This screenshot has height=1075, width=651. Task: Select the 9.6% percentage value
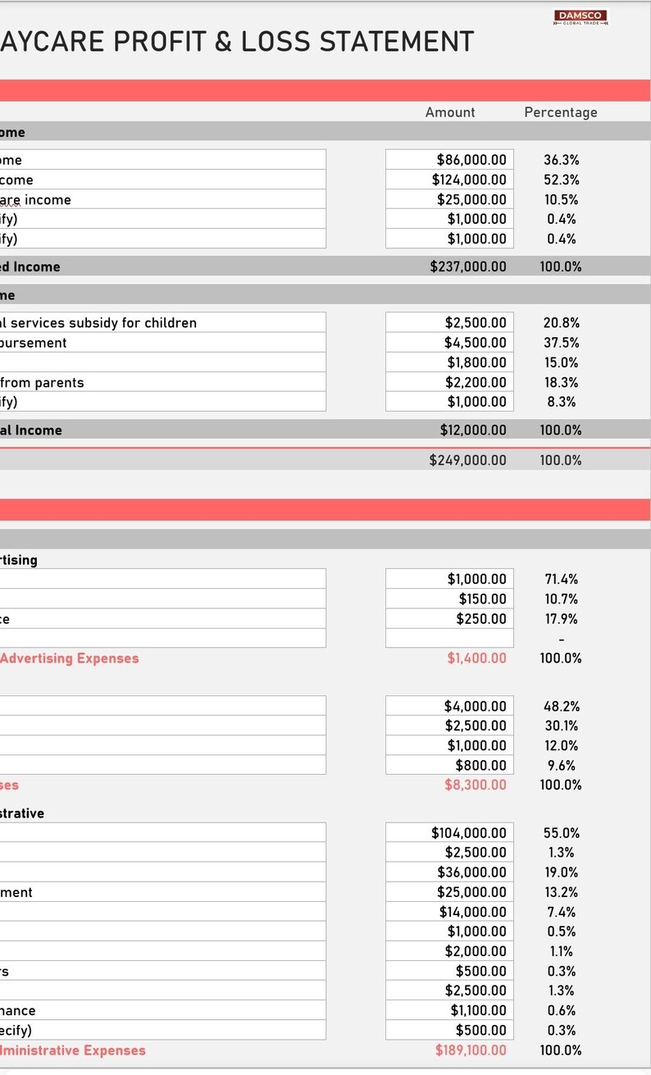(x=562, y=765)
